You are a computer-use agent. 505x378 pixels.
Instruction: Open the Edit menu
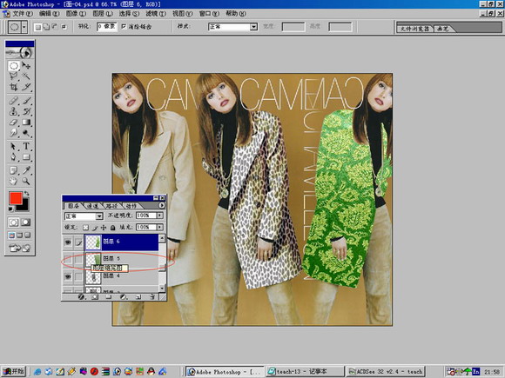[x=49, y=14]
